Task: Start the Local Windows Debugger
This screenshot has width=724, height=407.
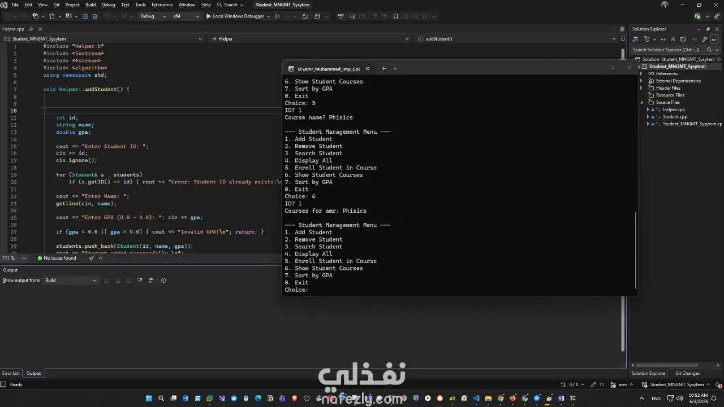Action: [235, 16]
